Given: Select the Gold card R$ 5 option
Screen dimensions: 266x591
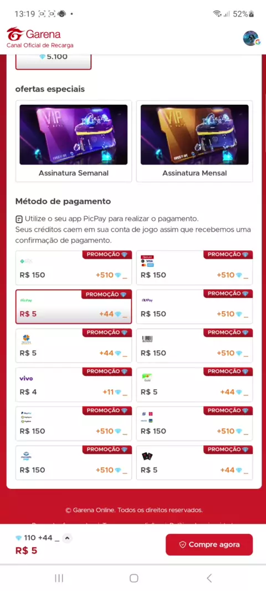Looking at the screenshot, I should pyautogui.click(x=194, y=384).
